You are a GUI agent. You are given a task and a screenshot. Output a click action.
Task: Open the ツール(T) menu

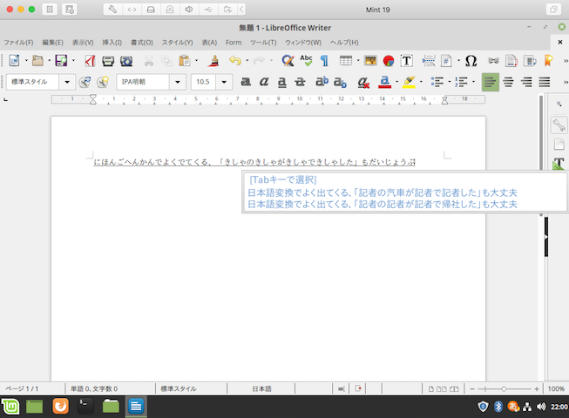pyautogui.click(x=262, y=42)
